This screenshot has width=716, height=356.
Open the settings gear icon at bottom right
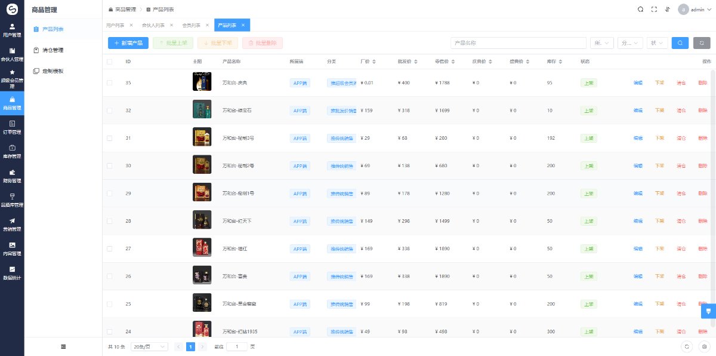tap(704, 346)
